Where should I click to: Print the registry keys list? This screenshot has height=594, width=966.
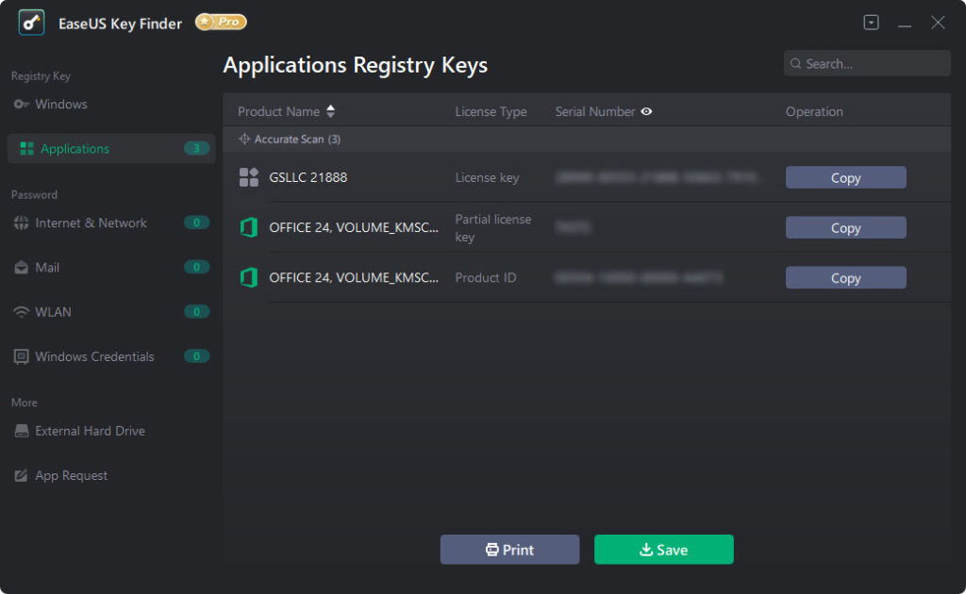click(x=509, y=549)
